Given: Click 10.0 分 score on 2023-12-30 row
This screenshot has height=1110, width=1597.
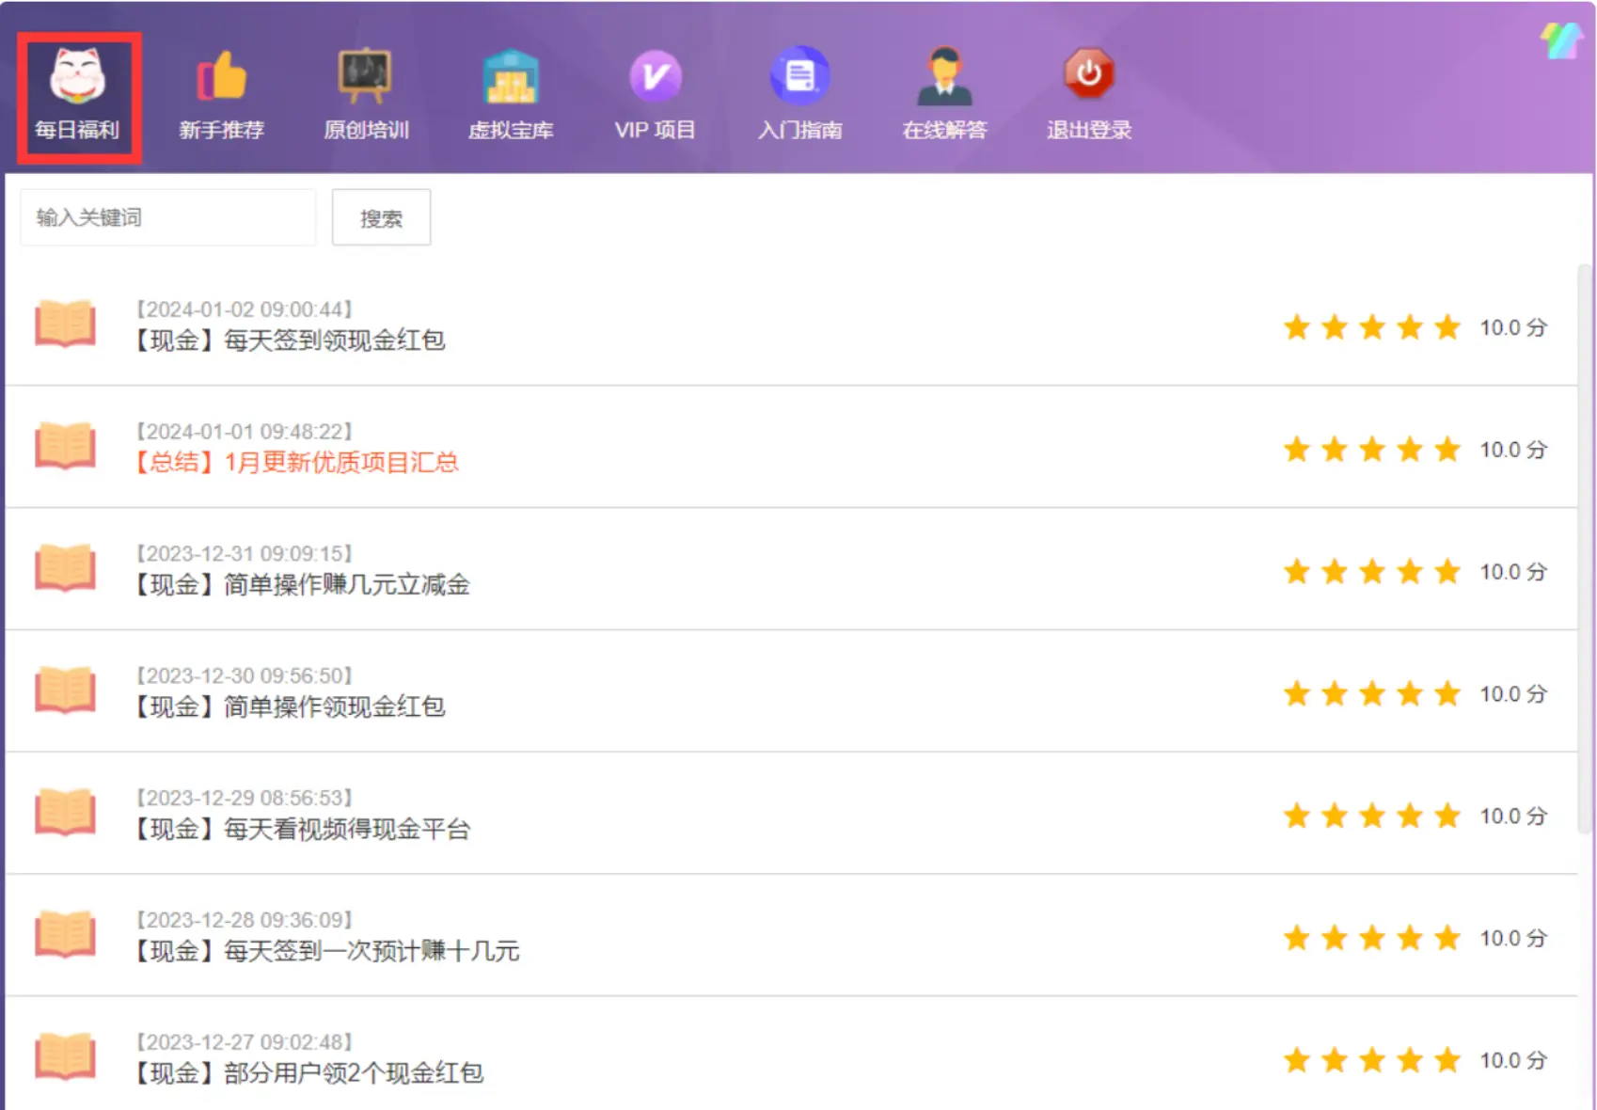Looking at the screenshot, I should 1513,695.
